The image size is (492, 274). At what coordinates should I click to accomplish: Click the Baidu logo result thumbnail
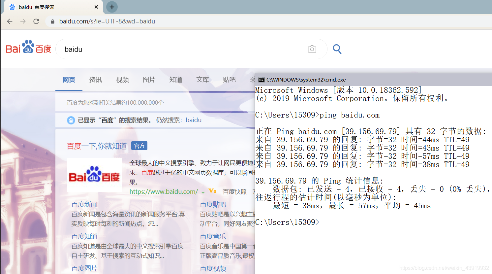[94, 175]
